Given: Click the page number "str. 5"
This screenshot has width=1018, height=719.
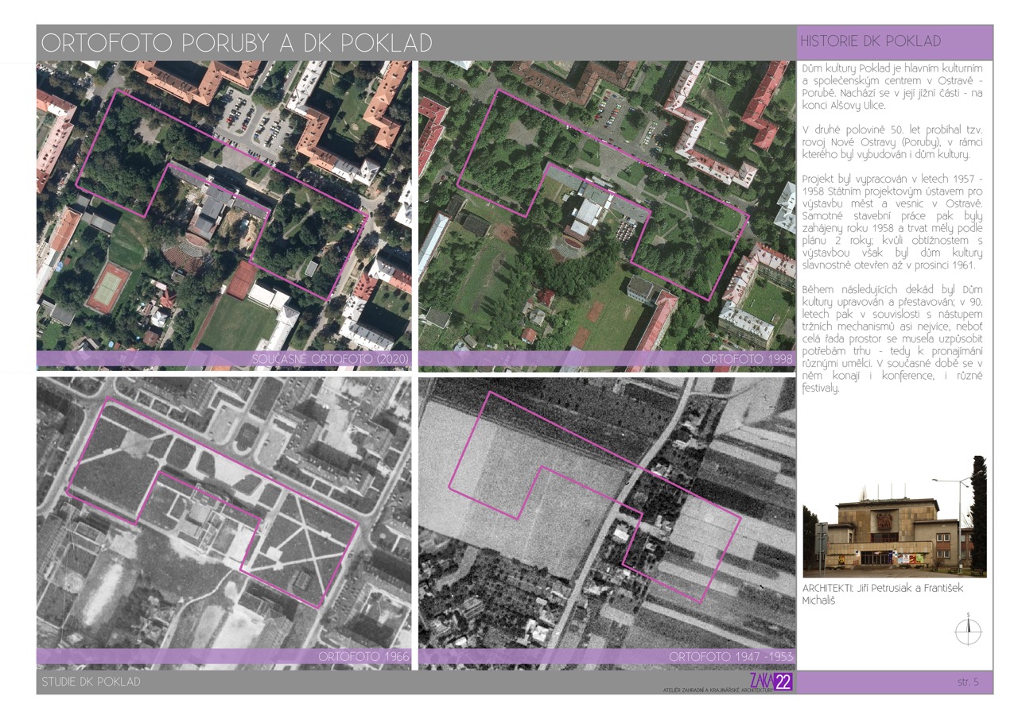Looking at the screenshot, I should [x=968, y=682].
